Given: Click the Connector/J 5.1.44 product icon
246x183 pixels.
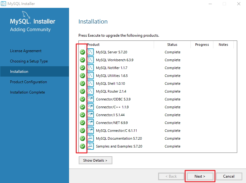Looking at the screenshot, I should (90, 115).
